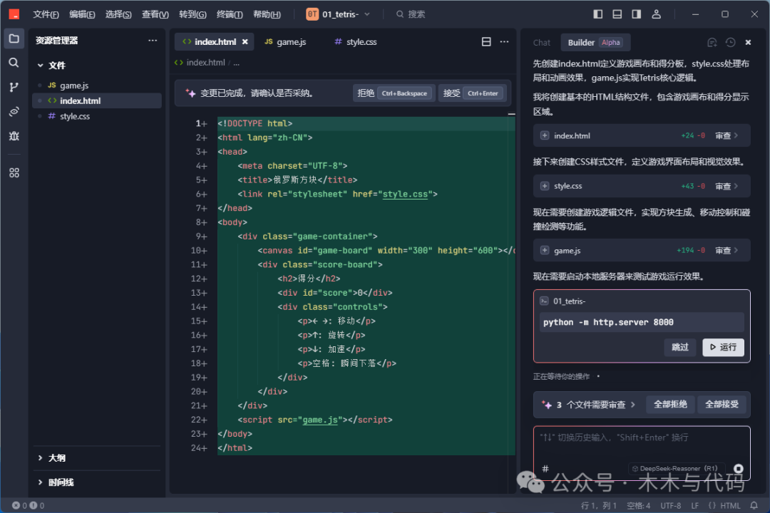Open the Extensions grid icon

pyautogui.click(x=14, y=173)
